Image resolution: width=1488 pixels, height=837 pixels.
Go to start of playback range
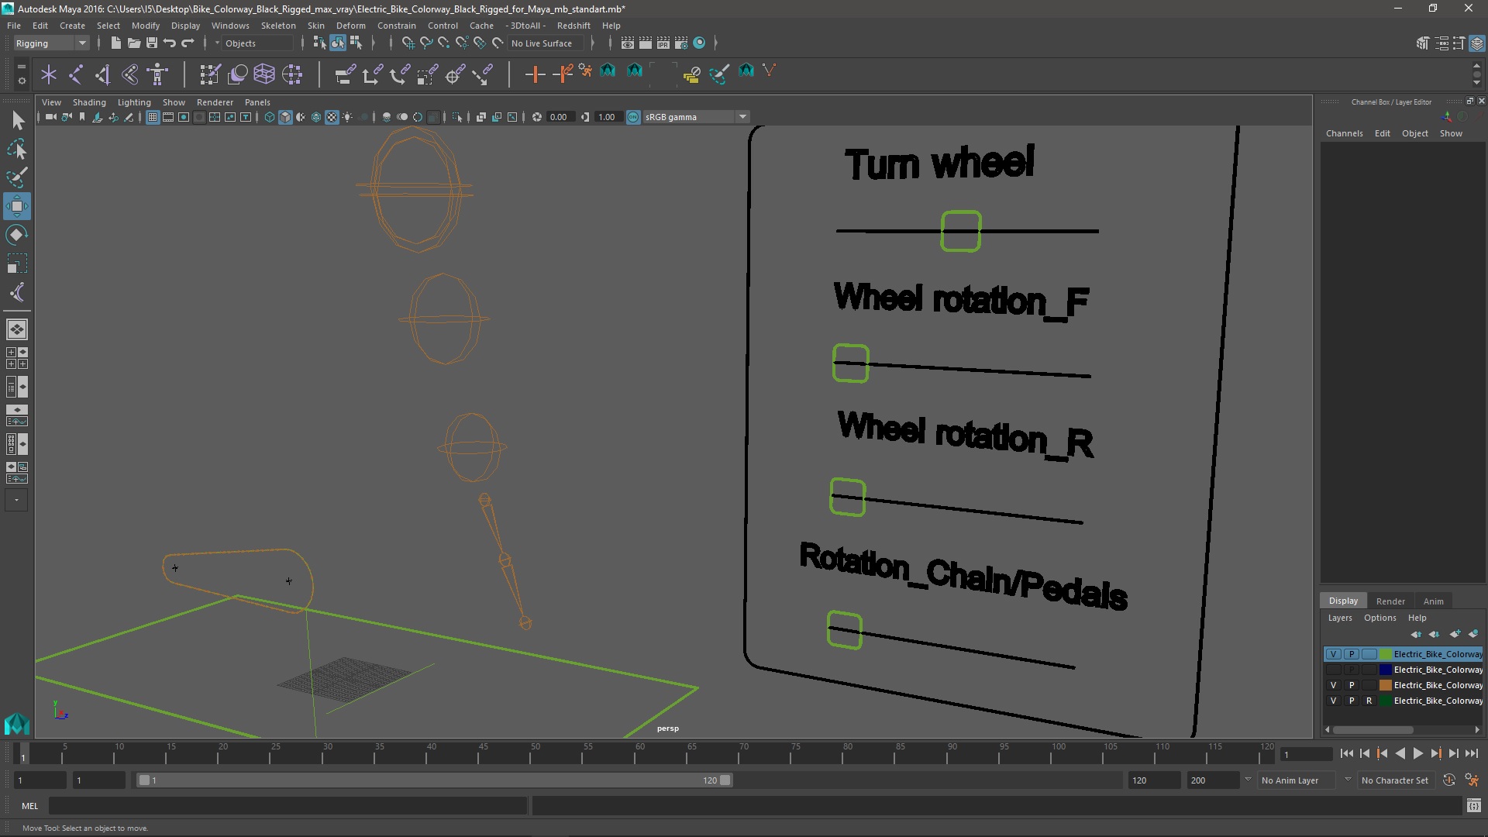pos(1346,753)
